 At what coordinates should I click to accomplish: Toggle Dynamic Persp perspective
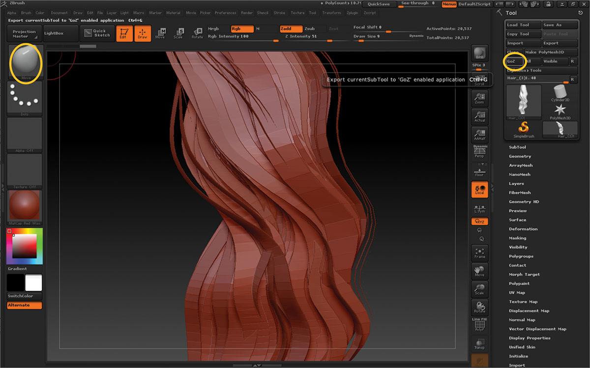click(x=479, y=152)
